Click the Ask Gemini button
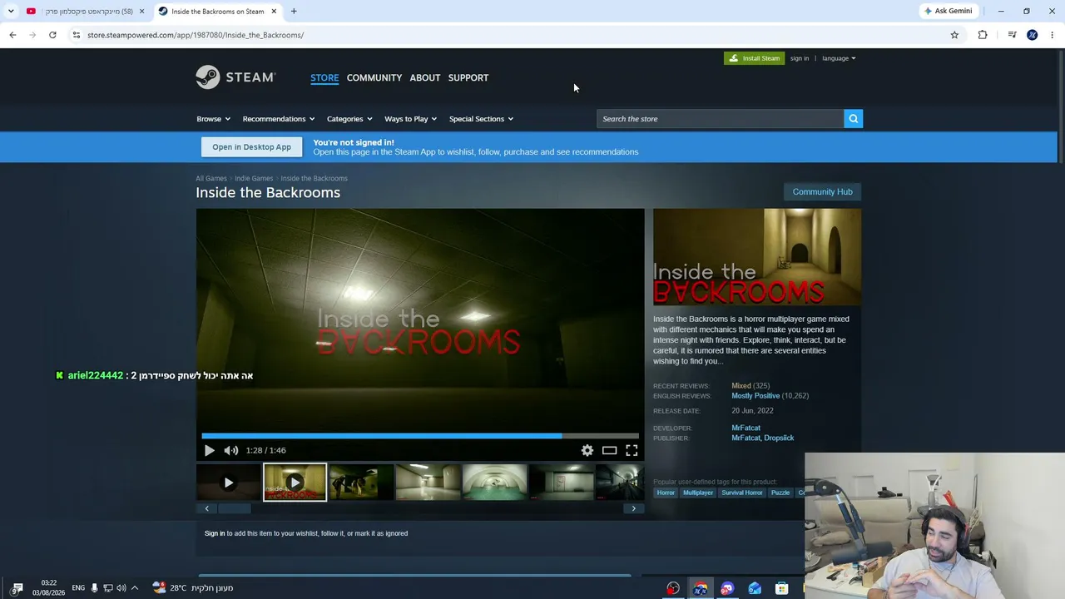This screenshot has height=599, width=1065. coord(948,11)
